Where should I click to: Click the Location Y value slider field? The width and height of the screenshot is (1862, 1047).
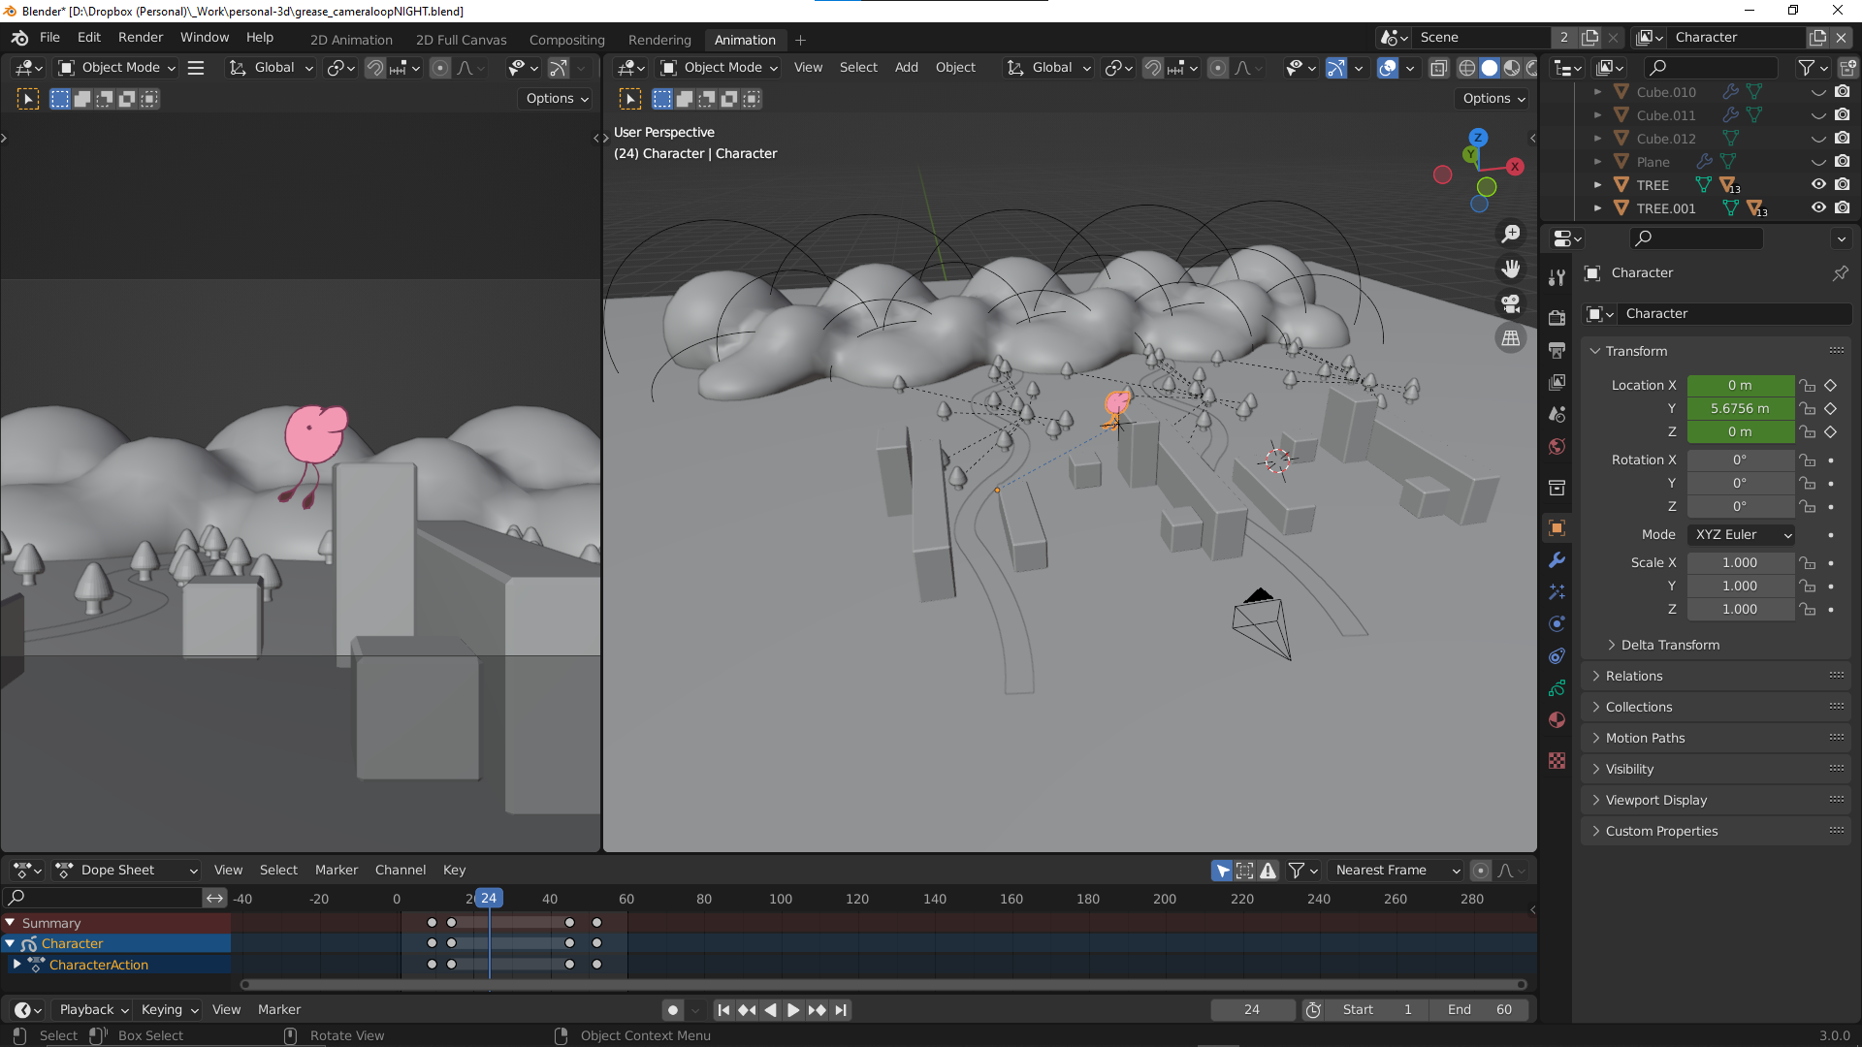(x=1740, y=409)
